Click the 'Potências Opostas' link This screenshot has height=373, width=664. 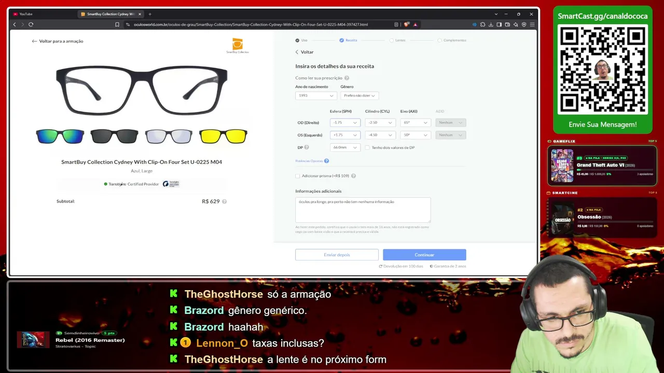point(309,161)
